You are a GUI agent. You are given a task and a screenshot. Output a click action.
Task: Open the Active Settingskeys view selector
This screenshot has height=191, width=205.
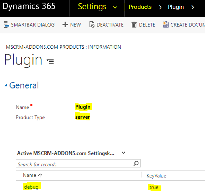123,153
